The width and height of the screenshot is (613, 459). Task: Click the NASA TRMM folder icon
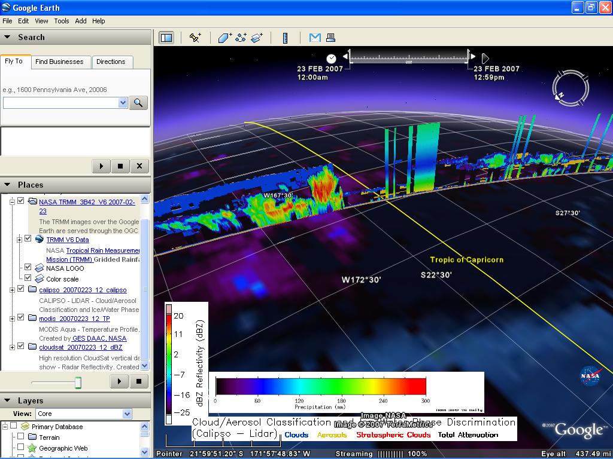pyautogui.click(x=33, y=202)
